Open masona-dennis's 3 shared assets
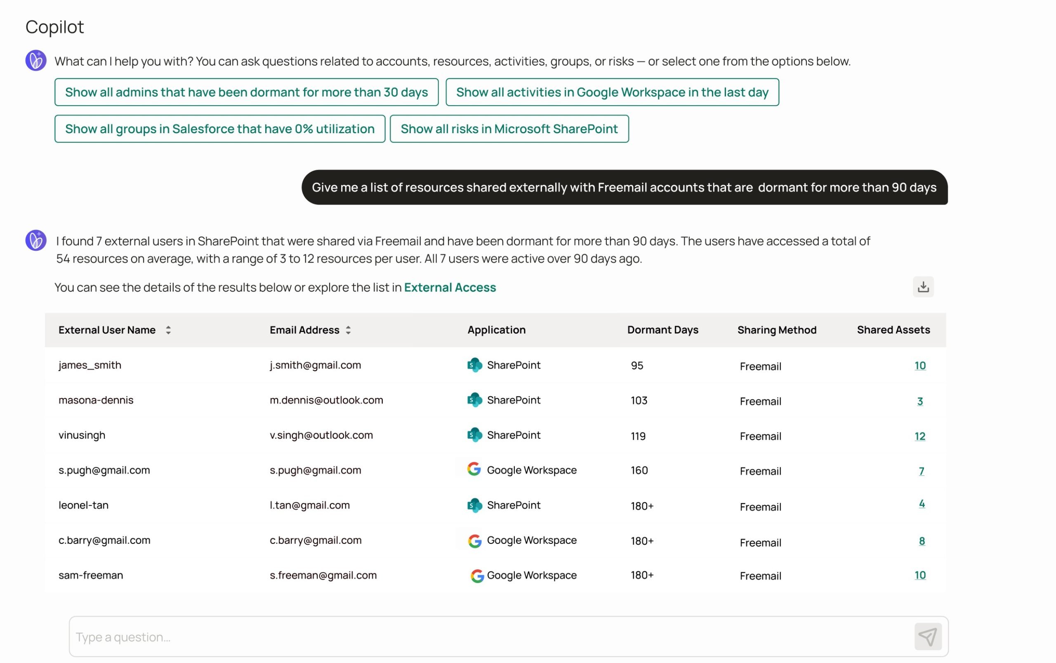Screen dimensions: 1056x663 [919, 401]
